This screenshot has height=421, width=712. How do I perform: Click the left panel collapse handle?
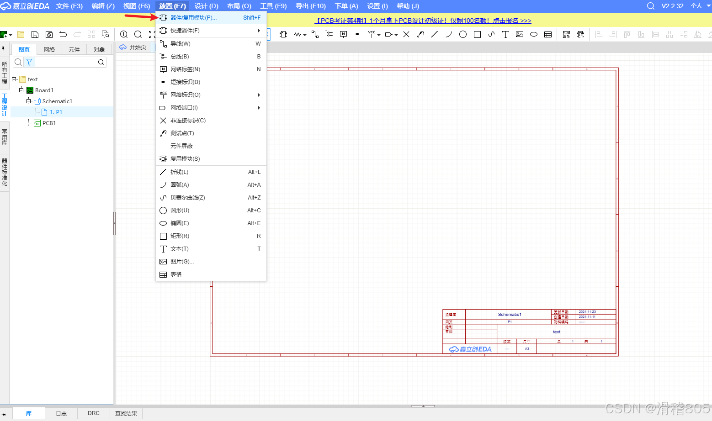(114, 223)
